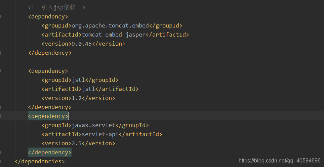Click the 2.5 version value
The width and height of the screenshot is (324, 167).
[77, 144]
